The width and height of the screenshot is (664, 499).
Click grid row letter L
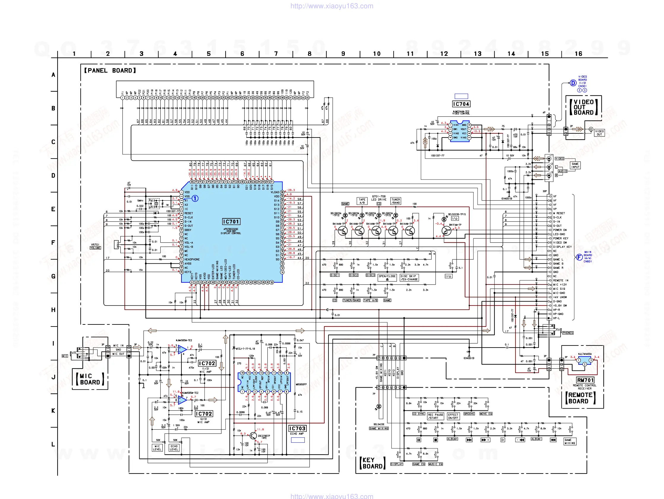pyautogui.click(x=53, y=444)
